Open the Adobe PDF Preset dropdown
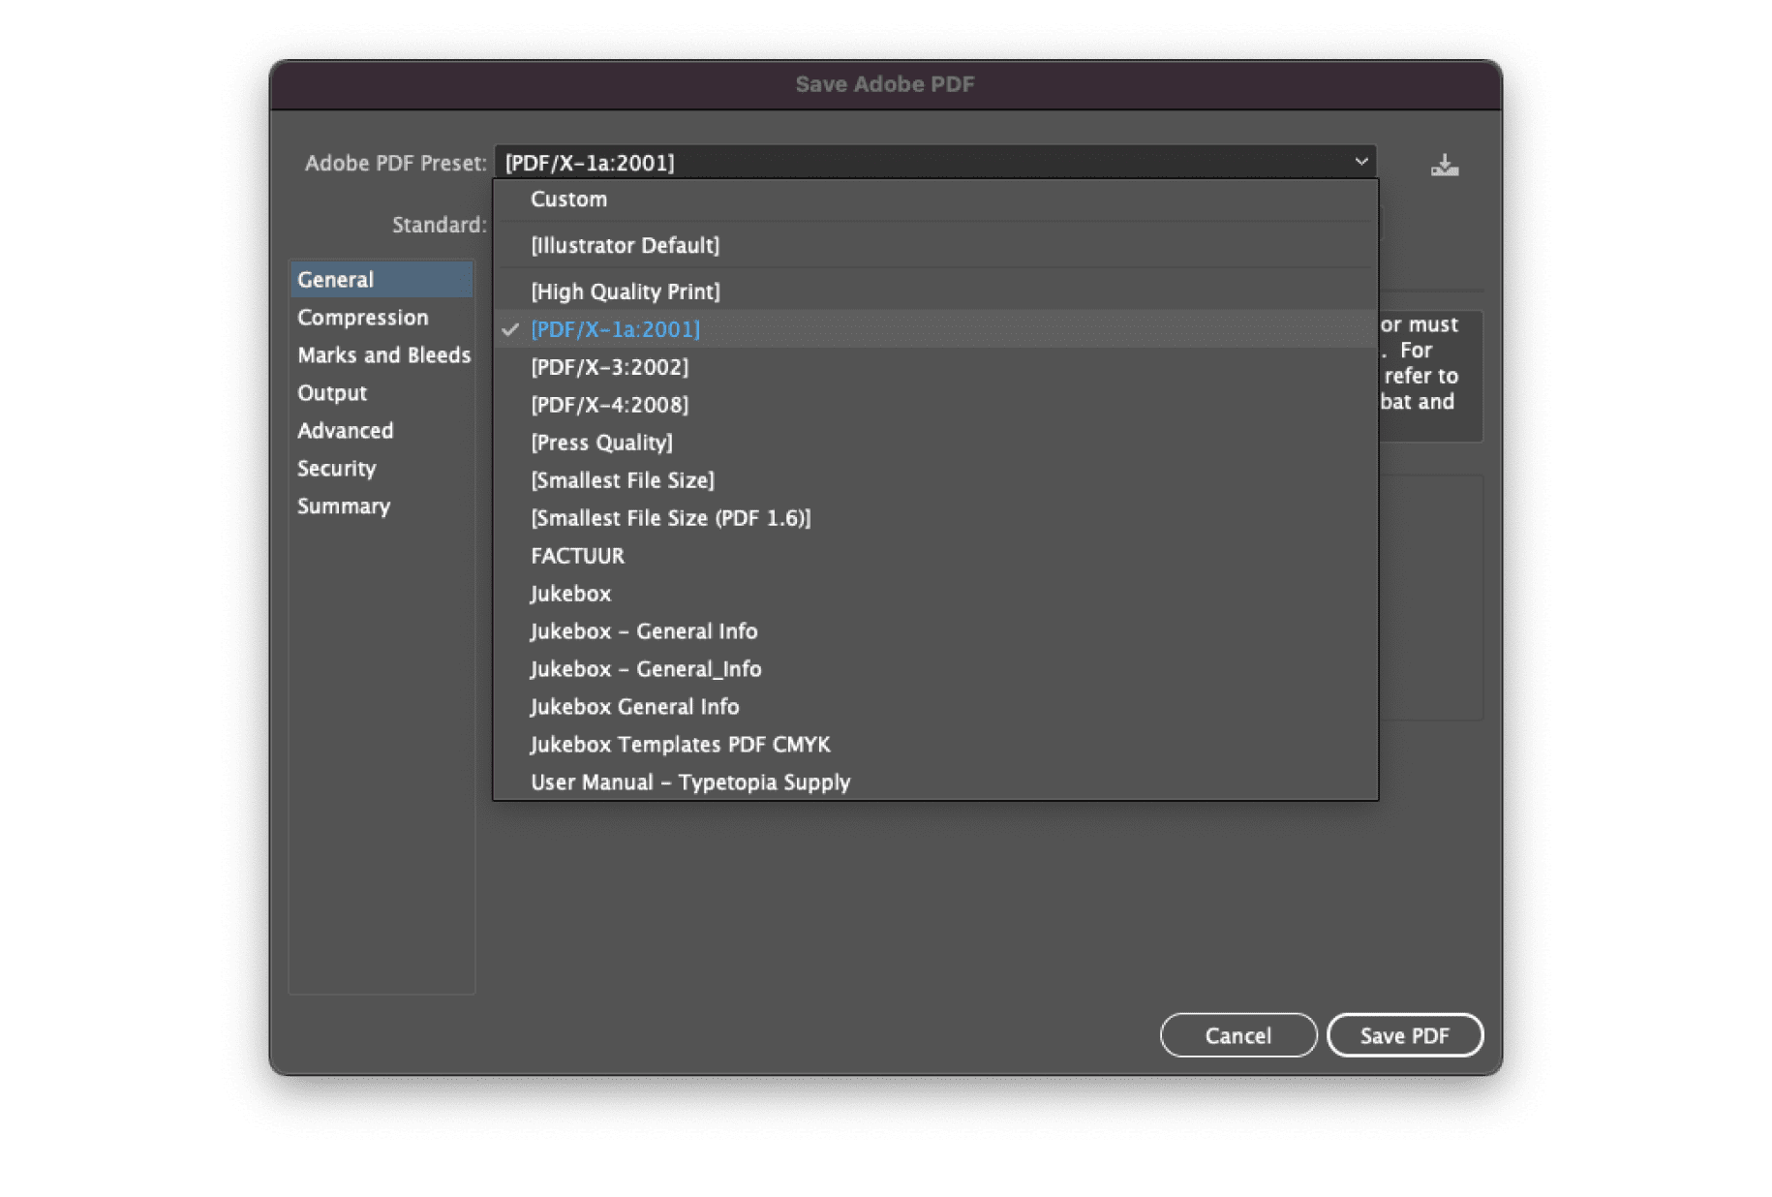 tap(934, 163)
